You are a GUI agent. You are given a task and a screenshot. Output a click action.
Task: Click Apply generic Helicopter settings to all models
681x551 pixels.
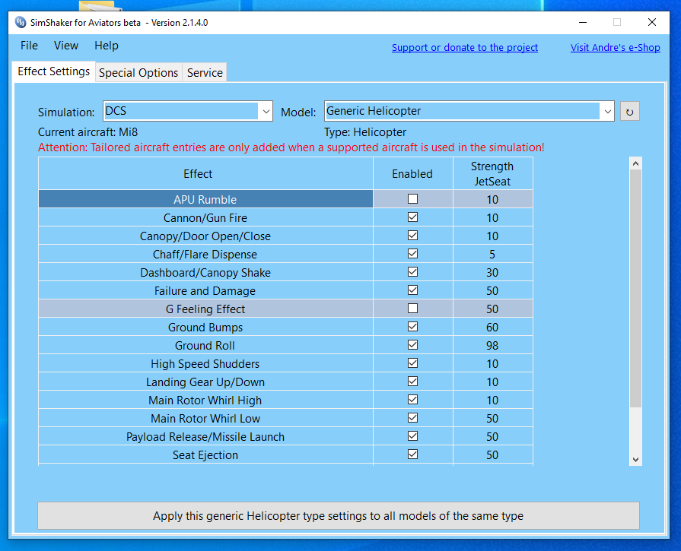[x=339, y=516]
